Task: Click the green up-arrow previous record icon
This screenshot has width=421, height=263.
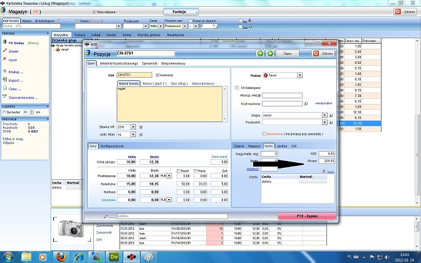Action: [260, 53]
